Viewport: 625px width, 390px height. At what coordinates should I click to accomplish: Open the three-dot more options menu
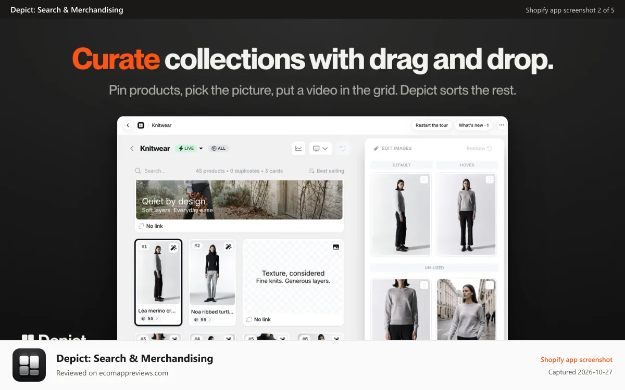pyautogui.click(x=501, y=125)
